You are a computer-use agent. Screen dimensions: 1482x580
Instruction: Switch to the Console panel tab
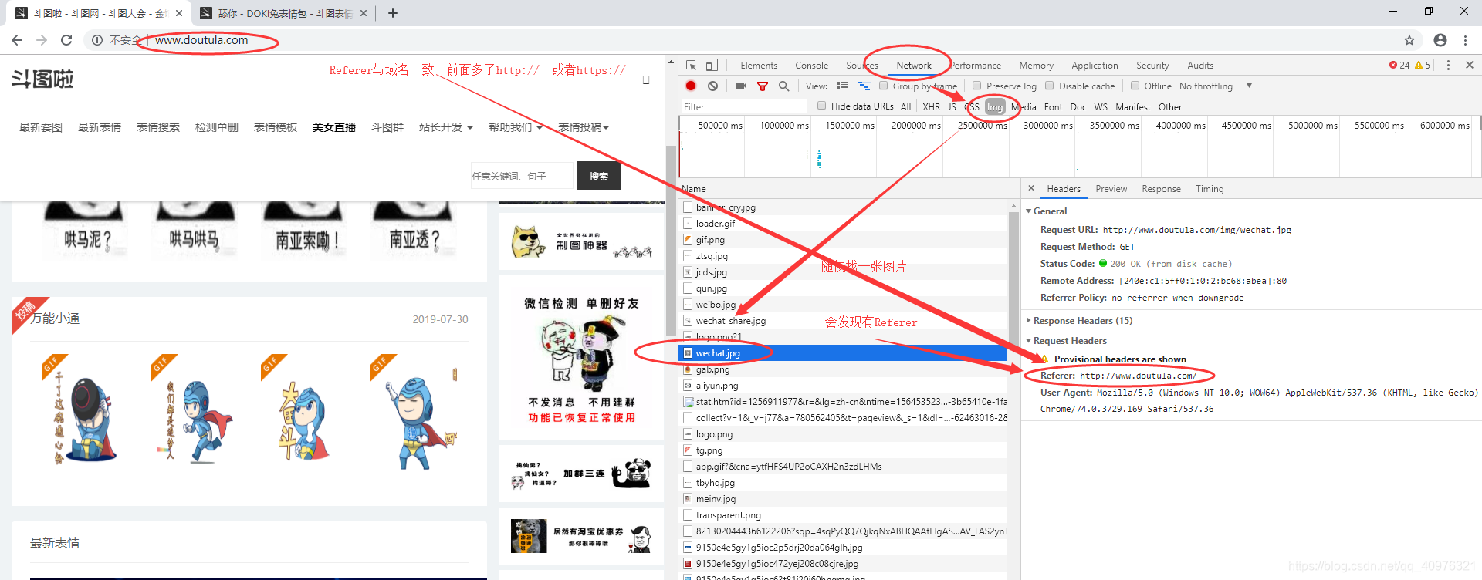812,66
